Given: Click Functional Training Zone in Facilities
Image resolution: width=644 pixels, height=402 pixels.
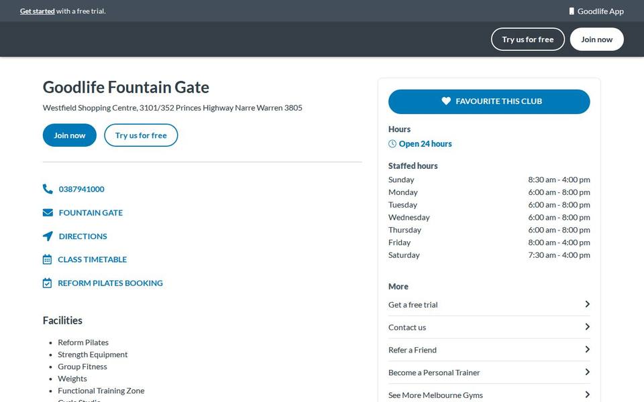Looking at the screenshot, I should (101, 391).
